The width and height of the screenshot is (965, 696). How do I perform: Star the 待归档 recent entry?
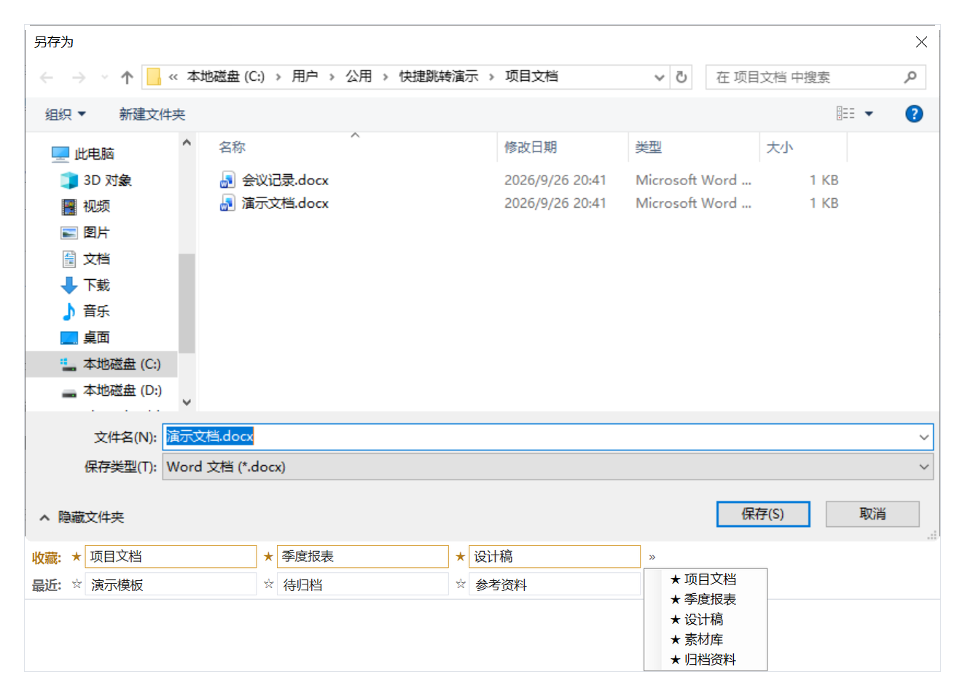pos(268,584)
